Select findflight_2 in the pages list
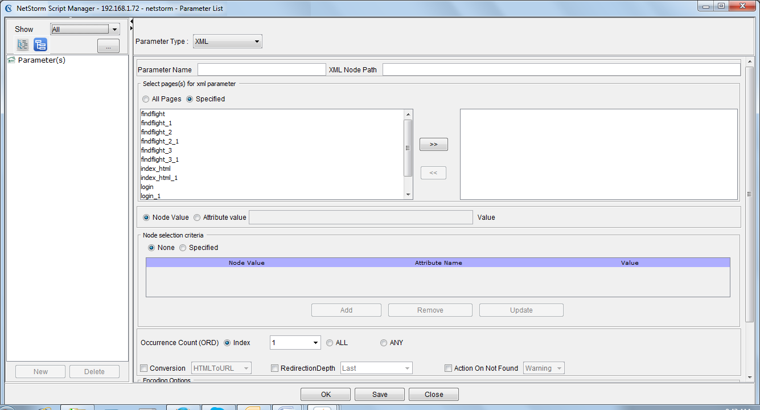The width and height of the screenshot is (760, 410). [x=157, y=132]
